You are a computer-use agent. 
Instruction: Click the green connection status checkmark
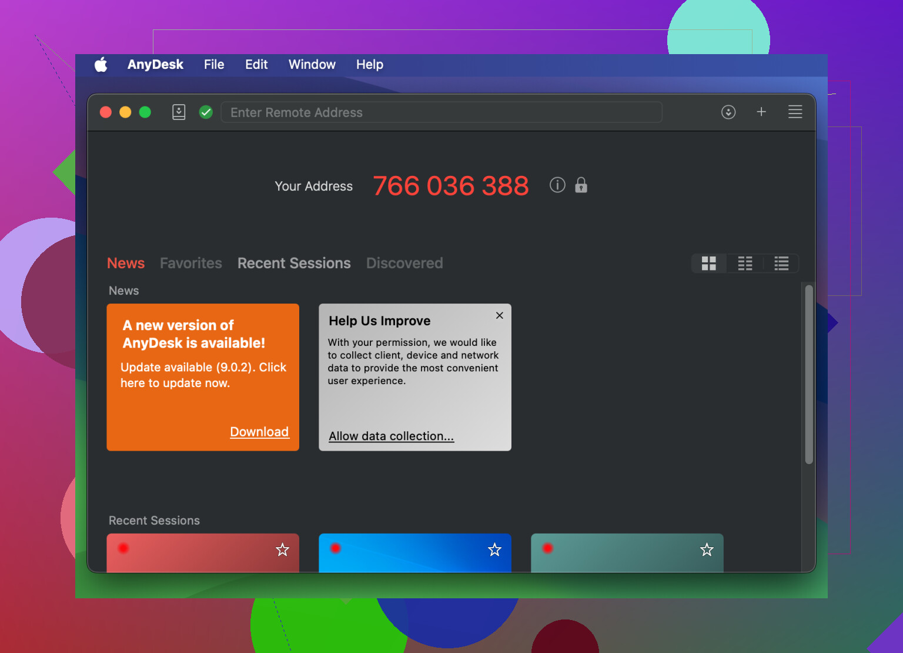click(x=206, y=112)
